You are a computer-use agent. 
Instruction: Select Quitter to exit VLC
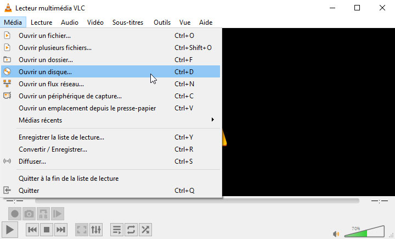(111, 190)
